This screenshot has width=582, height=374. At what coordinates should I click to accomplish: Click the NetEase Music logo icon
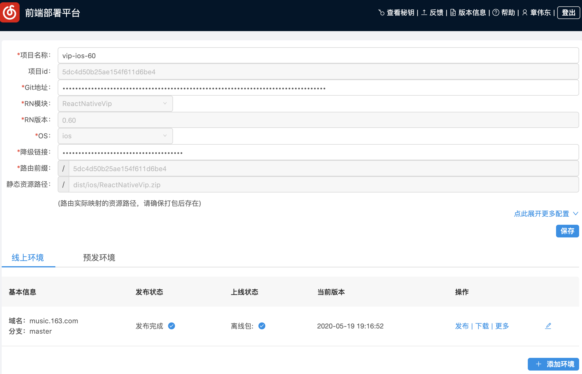pos(10,12)
